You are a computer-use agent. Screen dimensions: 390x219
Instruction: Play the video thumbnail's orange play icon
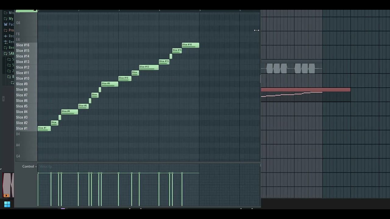coord(6,196)
